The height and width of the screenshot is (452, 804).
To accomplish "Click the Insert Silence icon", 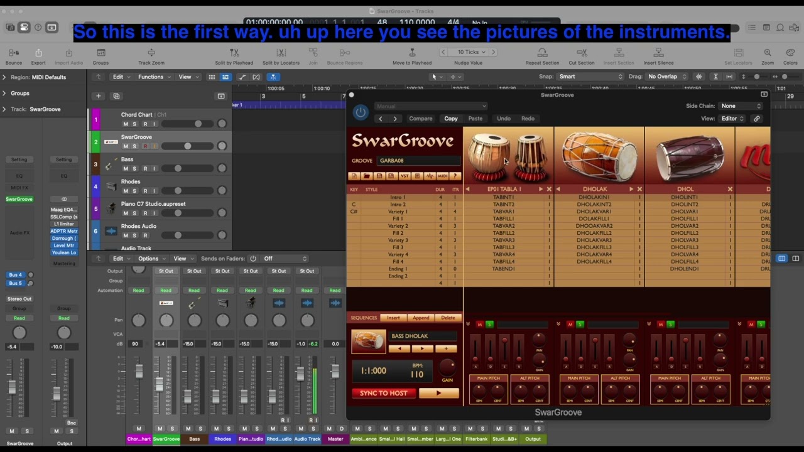I will coord(658,53).
